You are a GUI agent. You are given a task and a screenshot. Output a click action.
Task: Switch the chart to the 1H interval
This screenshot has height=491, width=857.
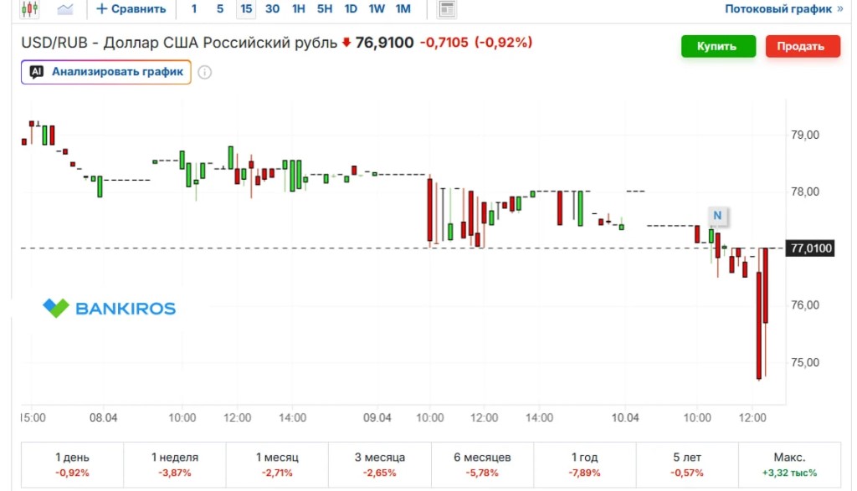[299, 9]
